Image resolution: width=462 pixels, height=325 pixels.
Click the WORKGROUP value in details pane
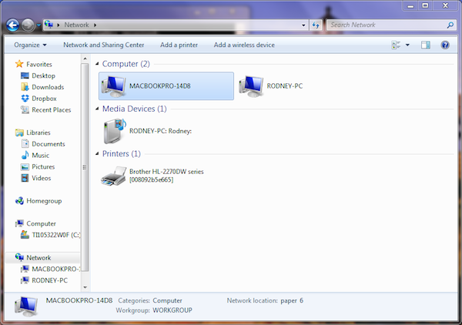[x=172, y=310]
